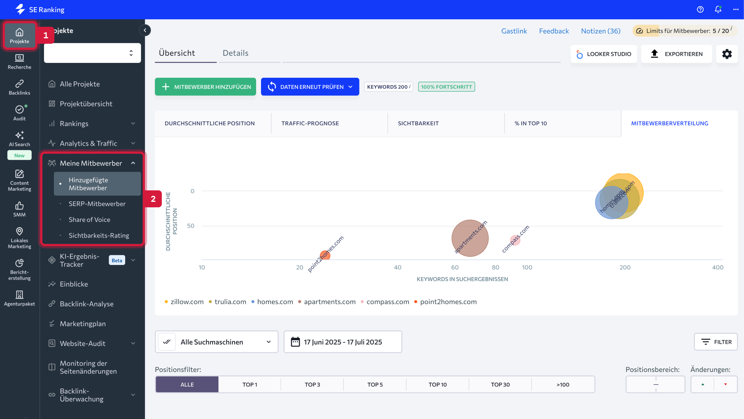This screenshot has height=419, width=744.
Task: Select position filter ALLE
Action: pyautogui.click(x=187, y=384)
